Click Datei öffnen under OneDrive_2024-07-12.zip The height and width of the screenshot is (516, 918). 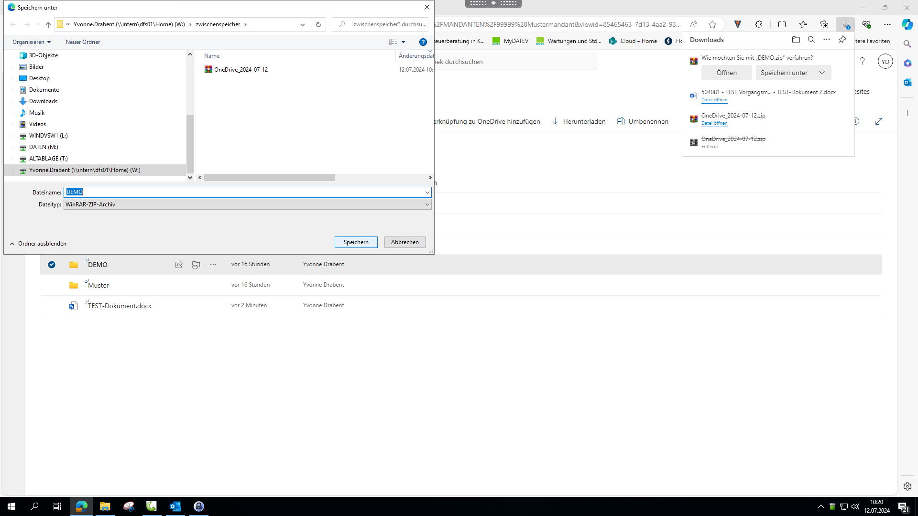[x=714, y=123]
